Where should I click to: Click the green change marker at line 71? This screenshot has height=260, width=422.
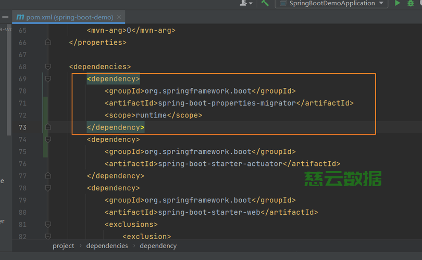[46, 103]
